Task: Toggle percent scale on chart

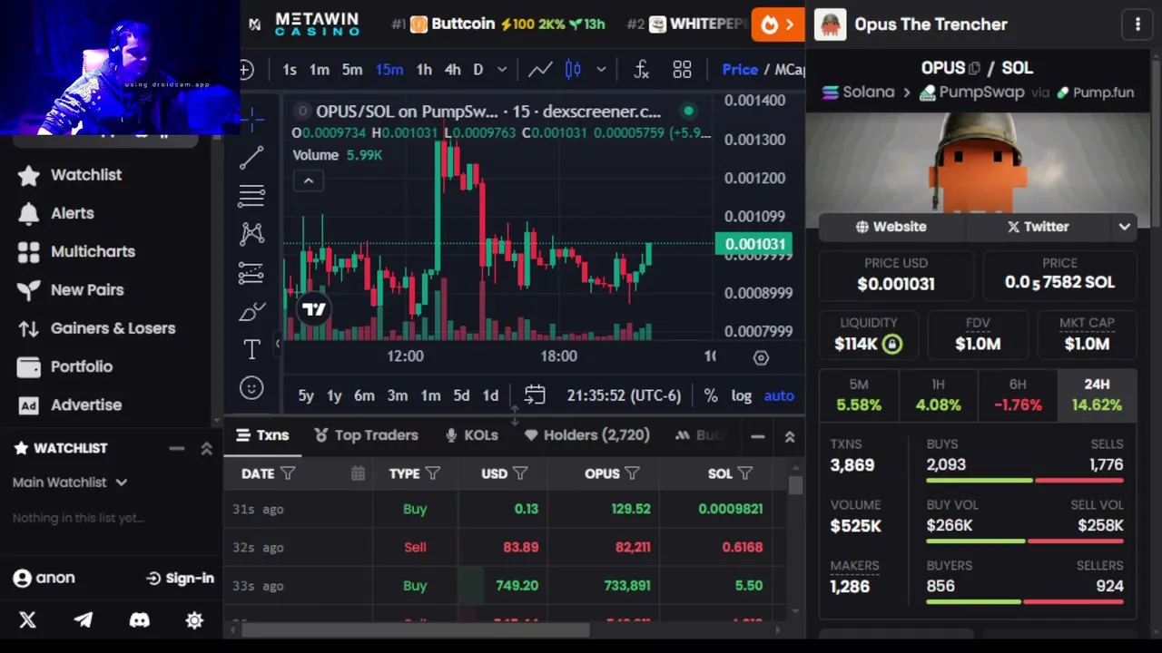Action: click(711, 395)
